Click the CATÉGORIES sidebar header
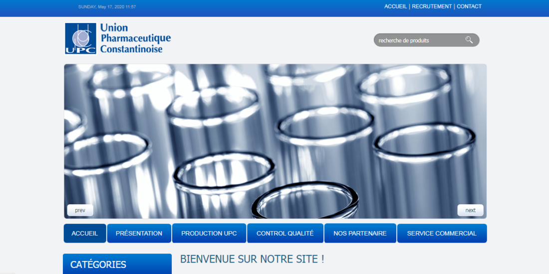 click(117, 264)
